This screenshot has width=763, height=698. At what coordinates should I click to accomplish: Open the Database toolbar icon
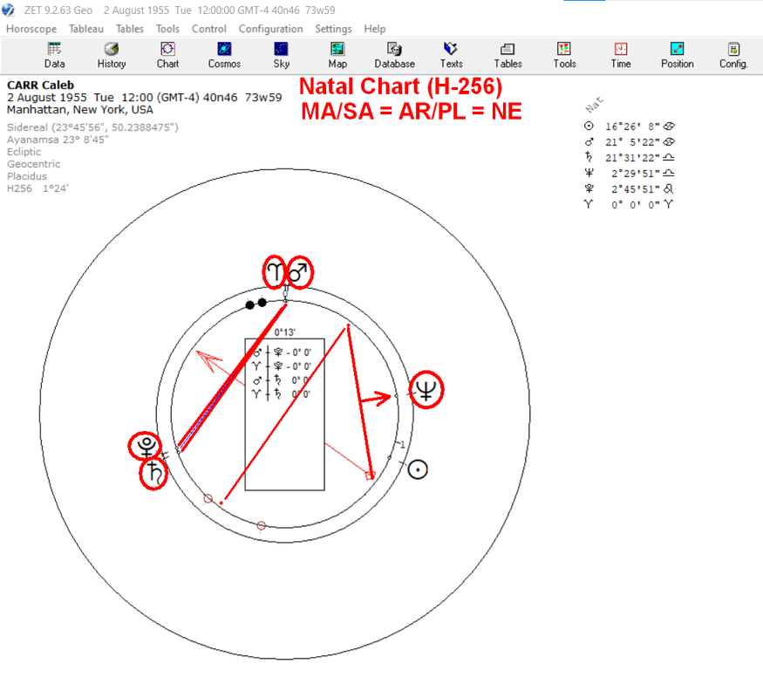tap(395, 56)
